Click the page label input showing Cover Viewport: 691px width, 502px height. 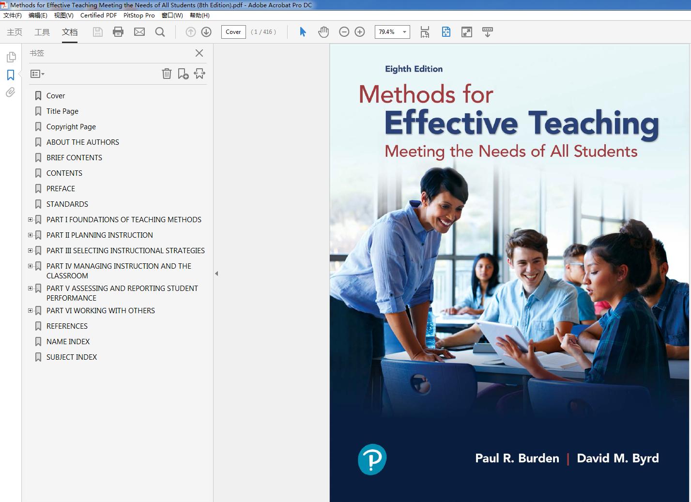(233, 32)
